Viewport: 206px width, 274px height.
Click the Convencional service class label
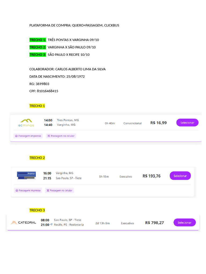(133, 123)
